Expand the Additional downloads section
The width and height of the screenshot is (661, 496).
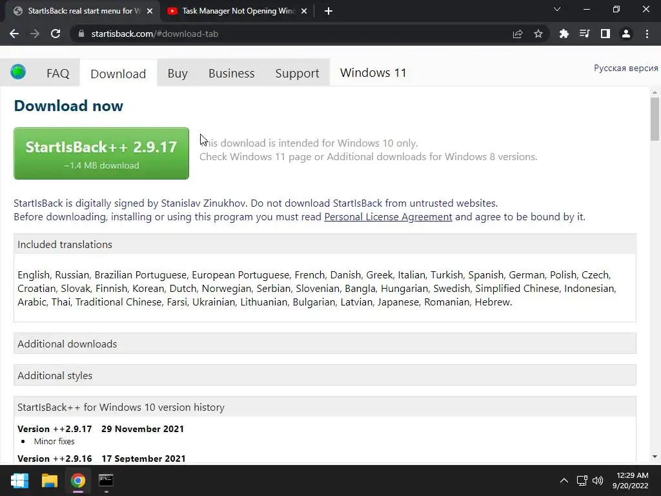tap(325, 344)
